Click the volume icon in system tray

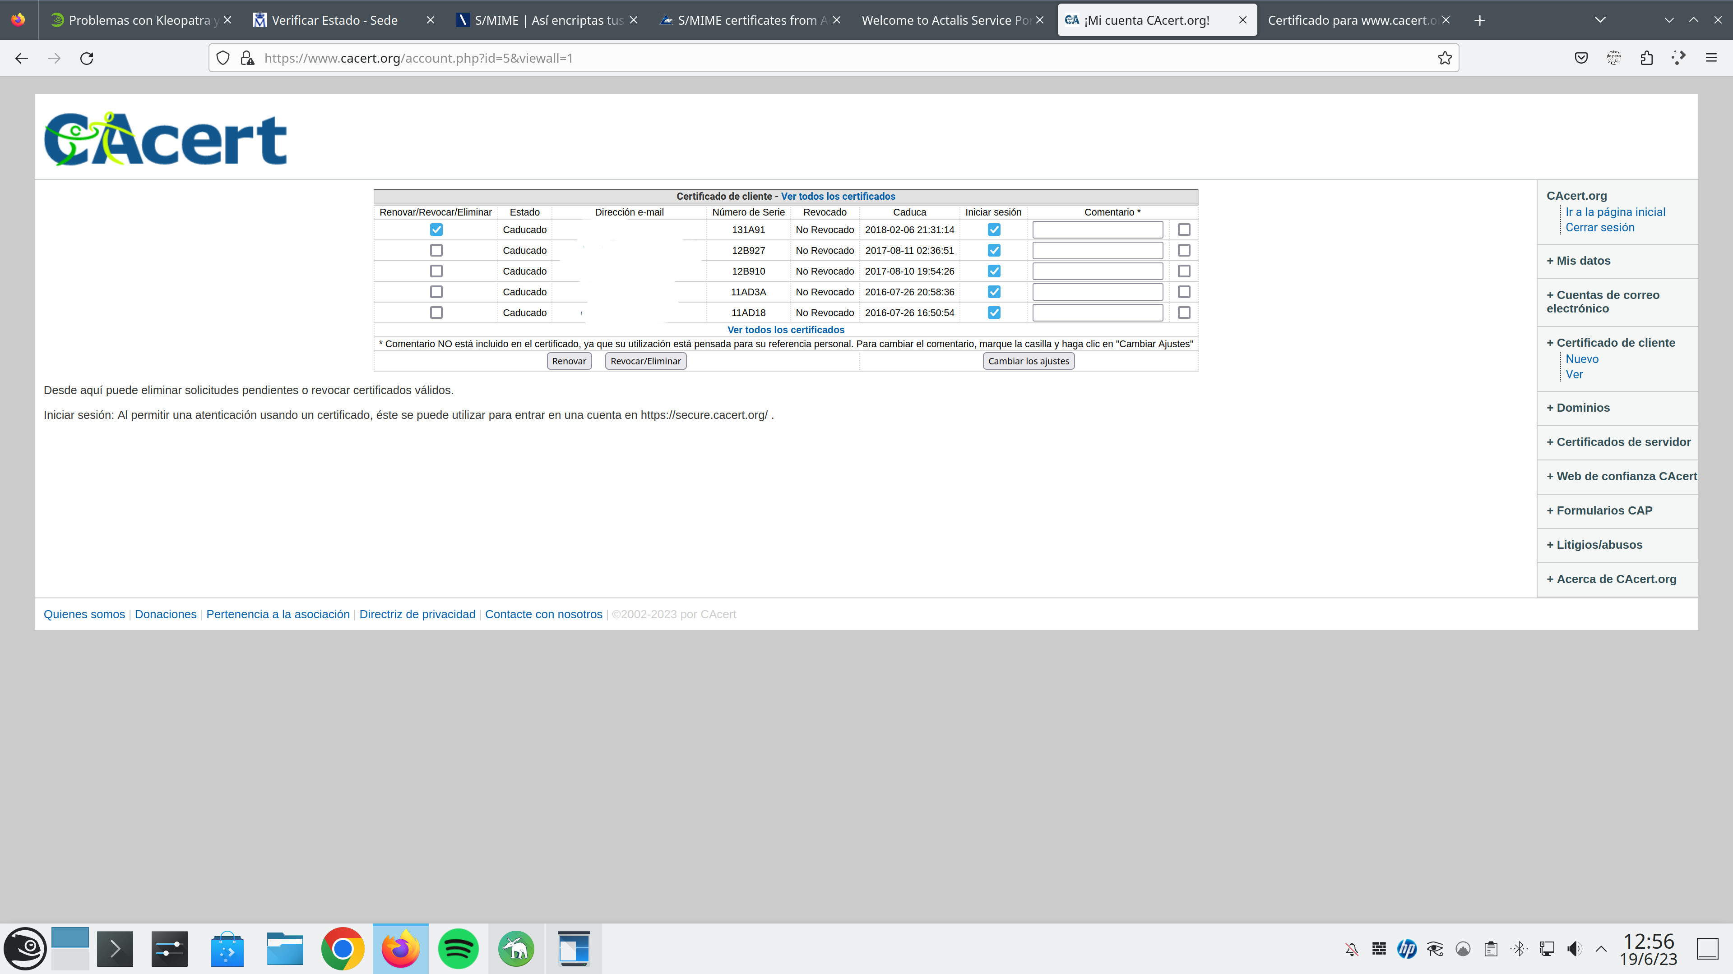1574,948
